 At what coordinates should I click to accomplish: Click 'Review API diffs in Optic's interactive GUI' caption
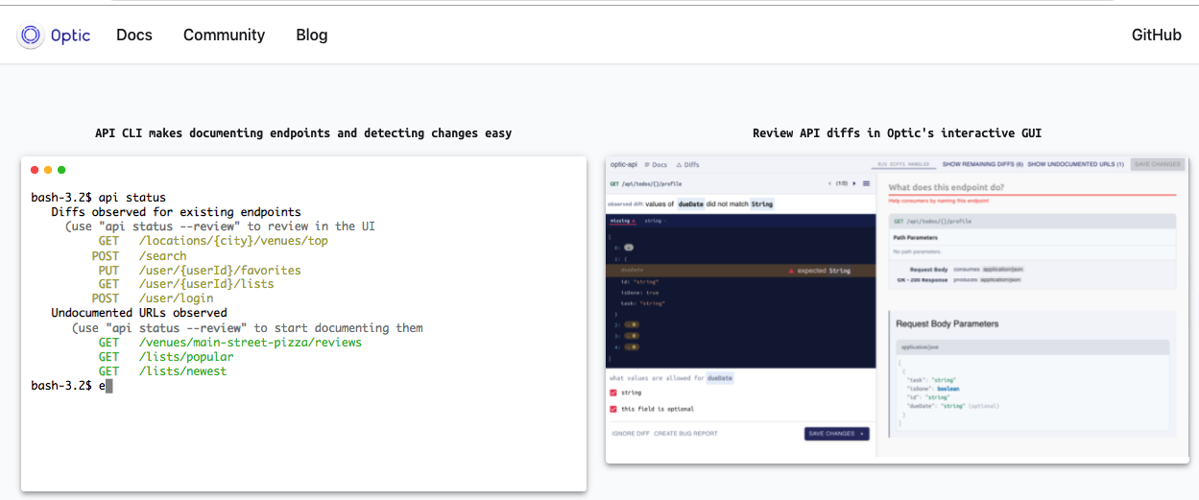pyautogui.click(x=897, y=133)
